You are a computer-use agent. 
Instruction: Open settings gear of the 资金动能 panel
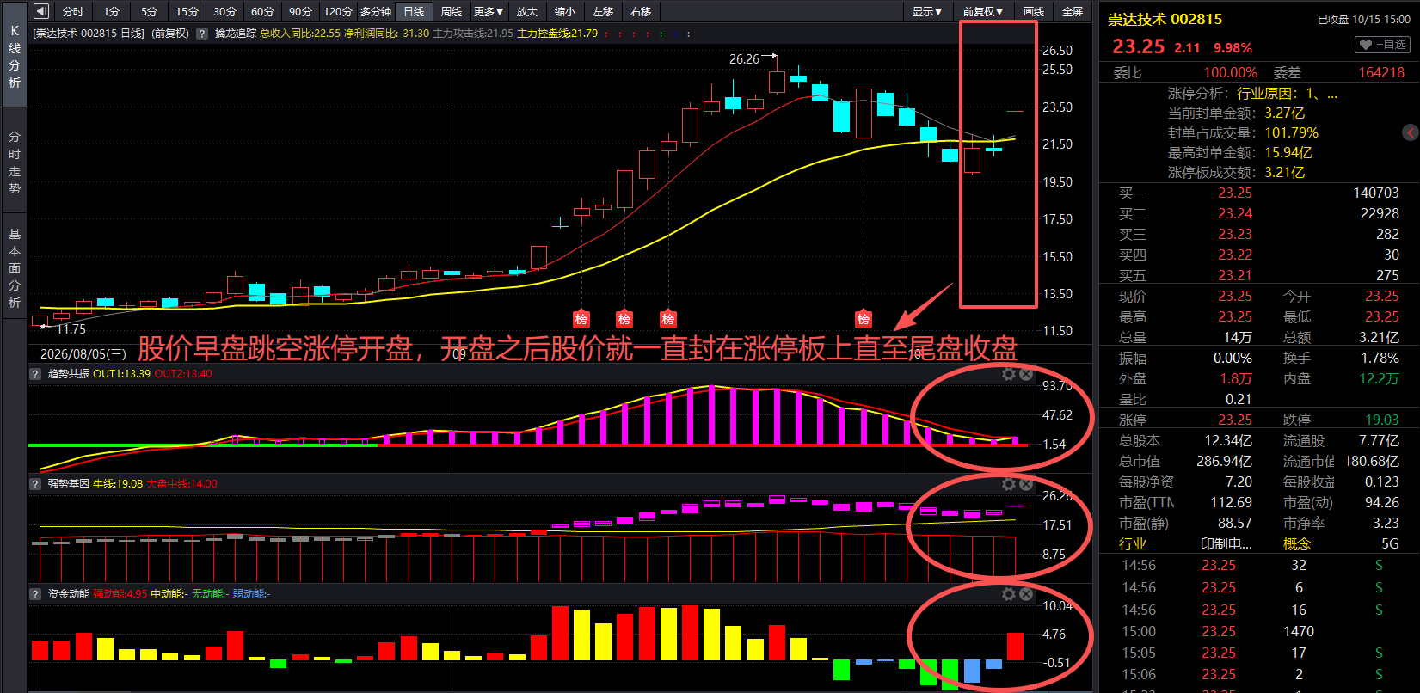pyautogui.click(x=1009, y=594)
